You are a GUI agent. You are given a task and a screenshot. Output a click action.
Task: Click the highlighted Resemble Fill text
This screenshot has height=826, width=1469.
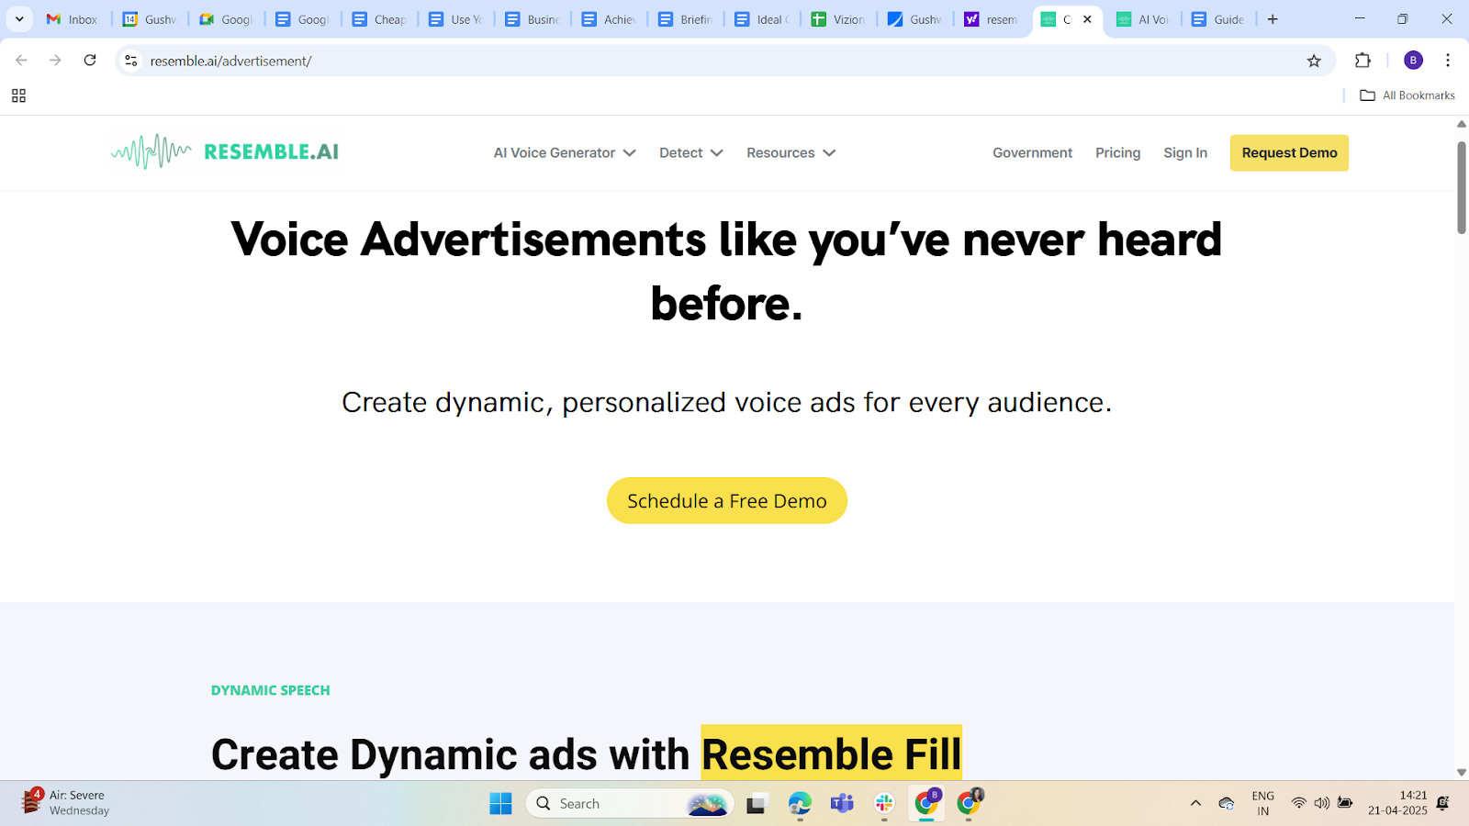pos(832,753)
